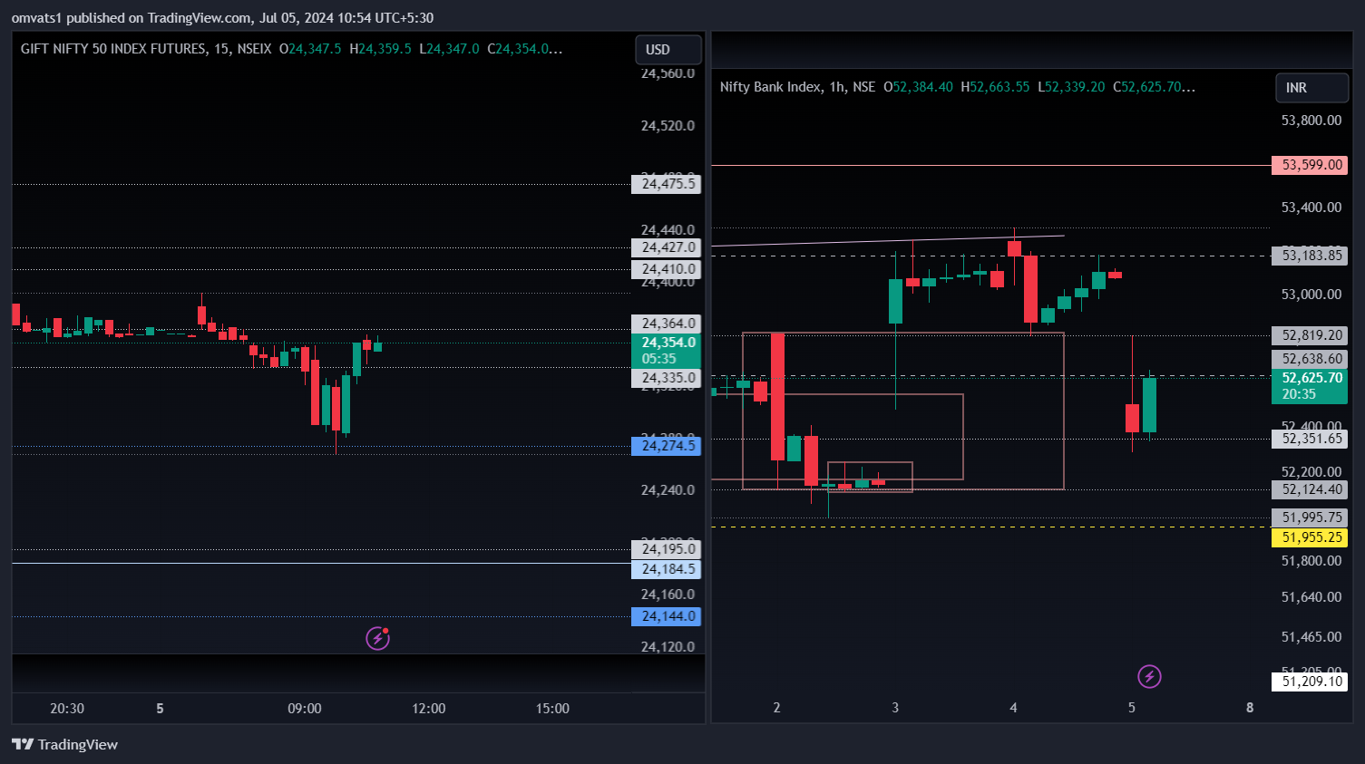Screen dimensions: 1365x764
Task: Click the GIFT NIFTY 50 INDEX FUTURES title
Action: coord(113,49)
